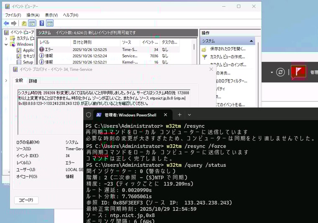318x223 pixels.
Task: Open ヘルプ(H) menu in Event Viewer
Action: (x=70, y=15)
